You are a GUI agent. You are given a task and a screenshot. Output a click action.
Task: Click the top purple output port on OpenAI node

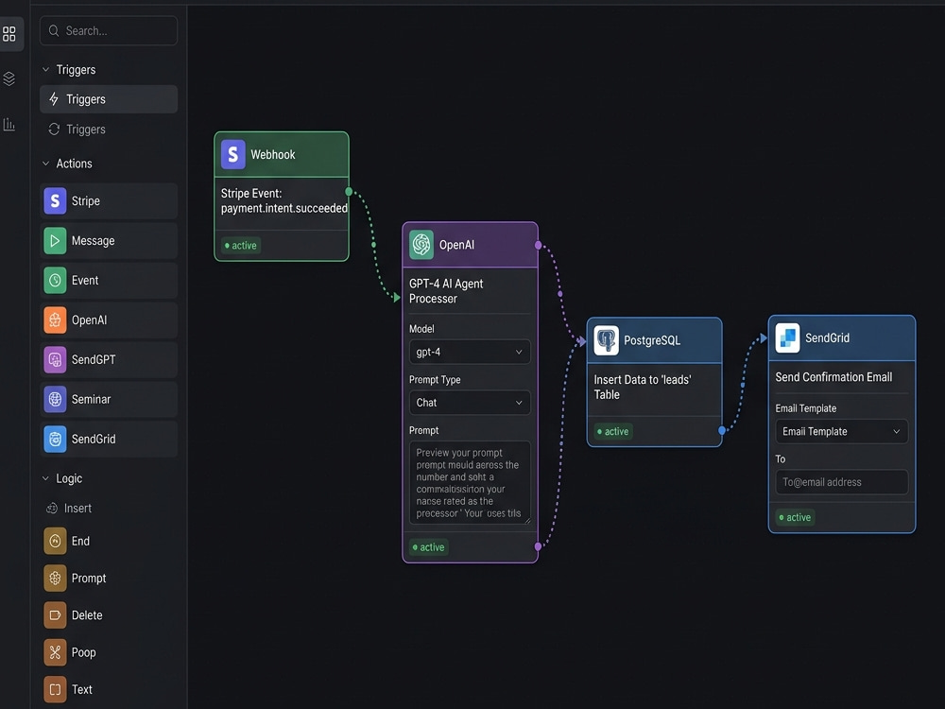(539, 246)
